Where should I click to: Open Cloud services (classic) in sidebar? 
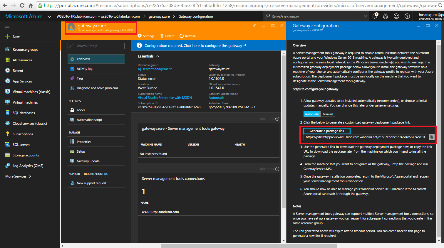(30, 123)
